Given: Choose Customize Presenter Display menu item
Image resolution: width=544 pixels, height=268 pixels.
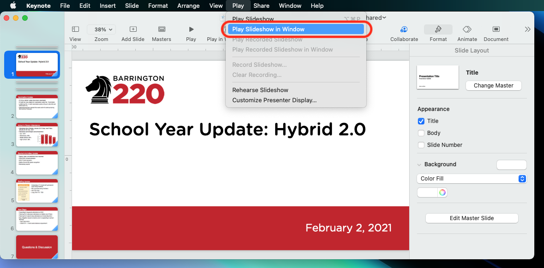Looking at the screenshot, I should (x=296, y=100).
